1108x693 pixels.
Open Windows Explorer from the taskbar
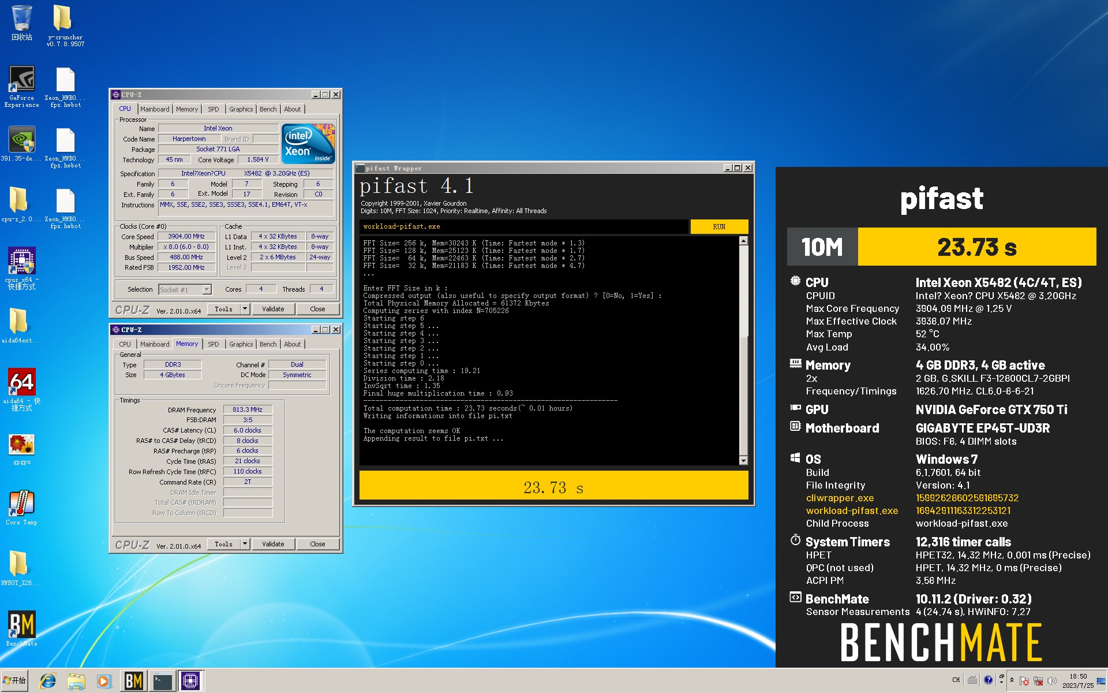76,681
